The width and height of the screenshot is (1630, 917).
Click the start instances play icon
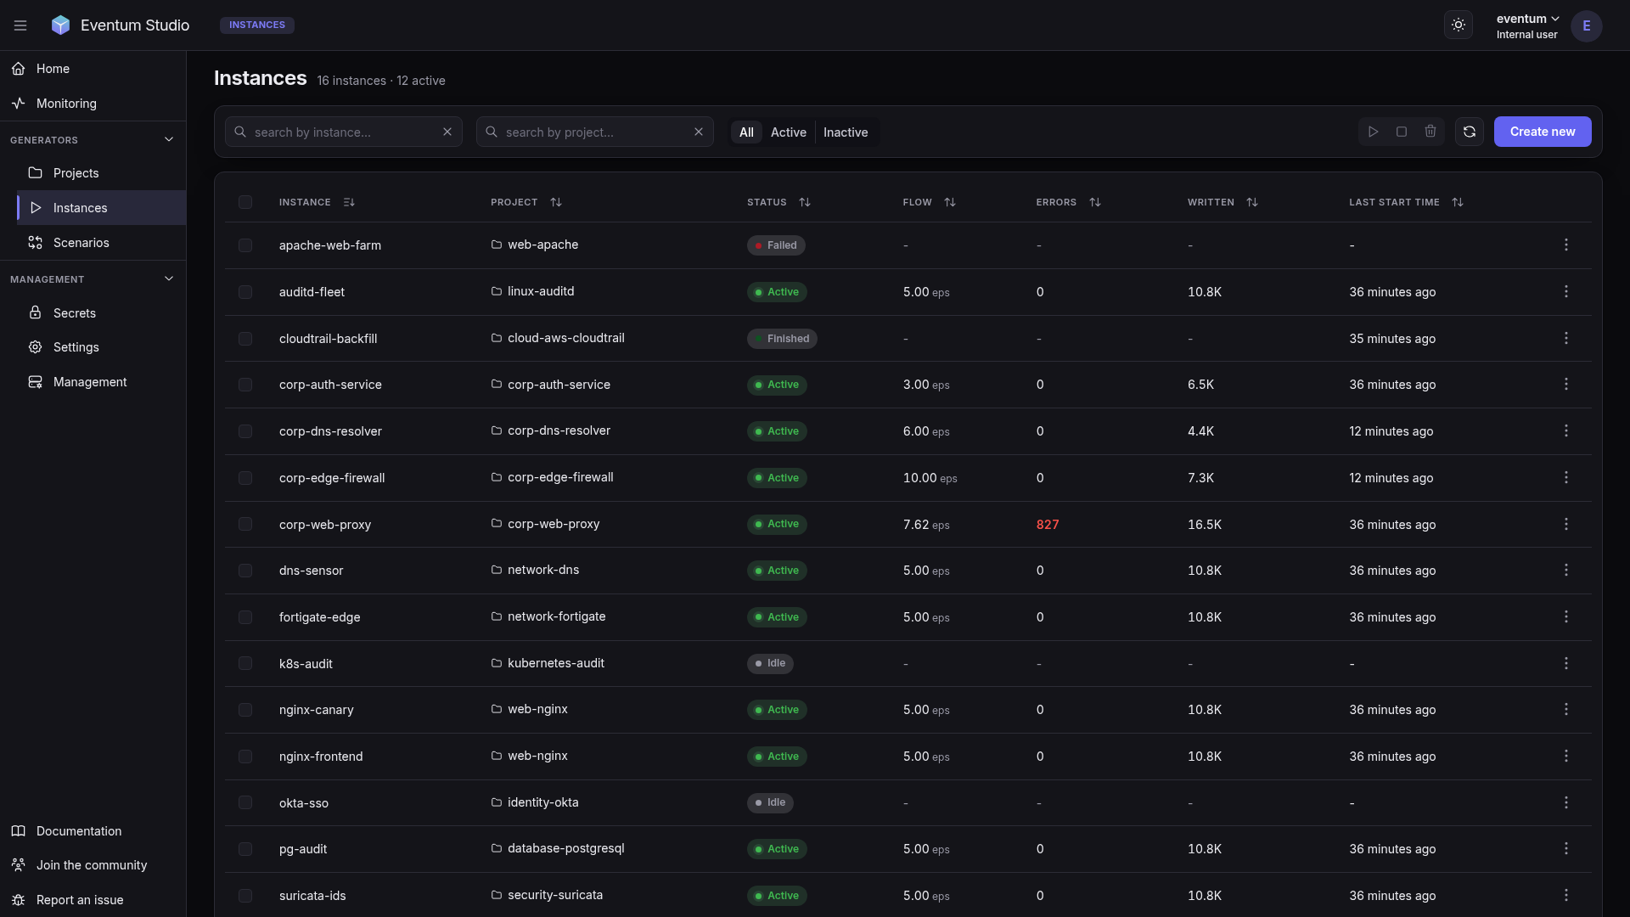[1373, 132]
